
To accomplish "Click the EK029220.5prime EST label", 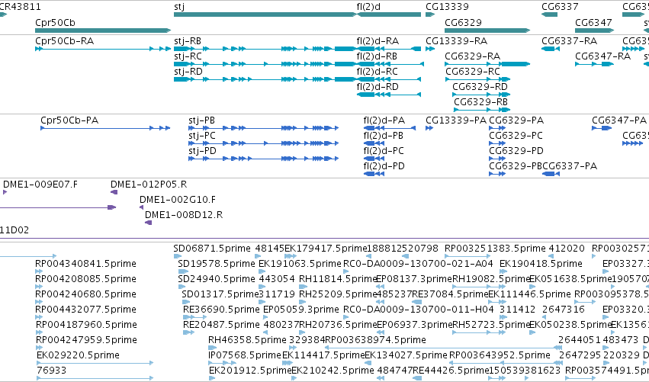I will (79, 355).
